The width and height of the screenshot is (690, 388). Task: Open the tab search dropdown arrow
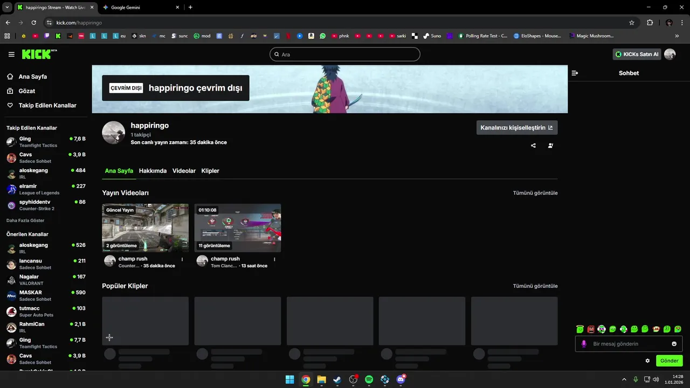[7, 8]
